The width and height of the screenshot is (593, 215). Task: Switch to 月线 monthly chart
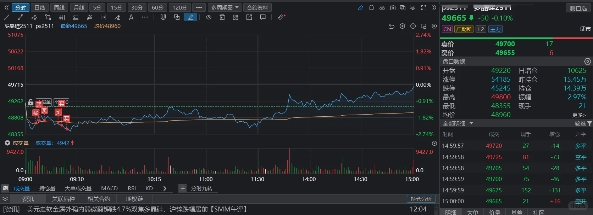[x=79, y=7]
